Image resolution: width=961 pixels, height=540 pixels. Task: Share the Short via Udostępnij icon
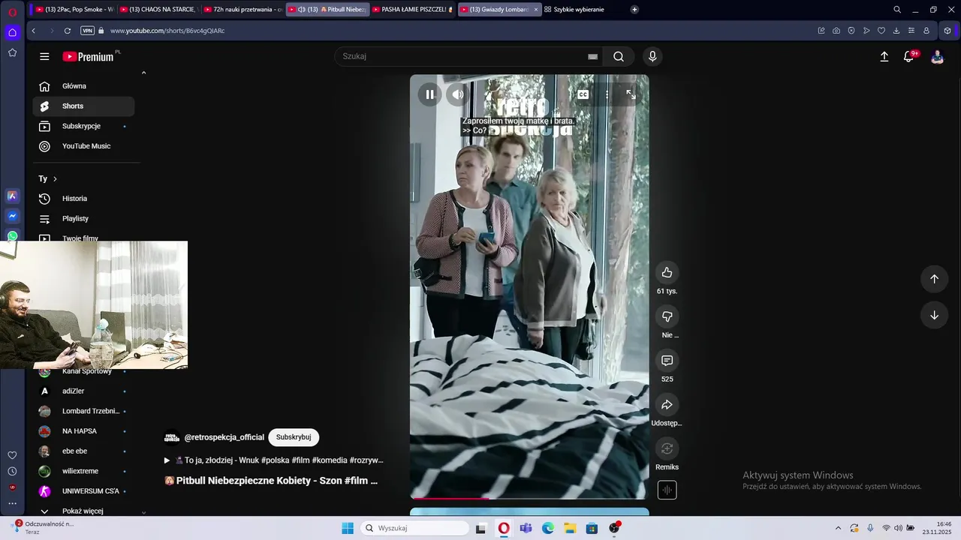(x=667, y=405)
